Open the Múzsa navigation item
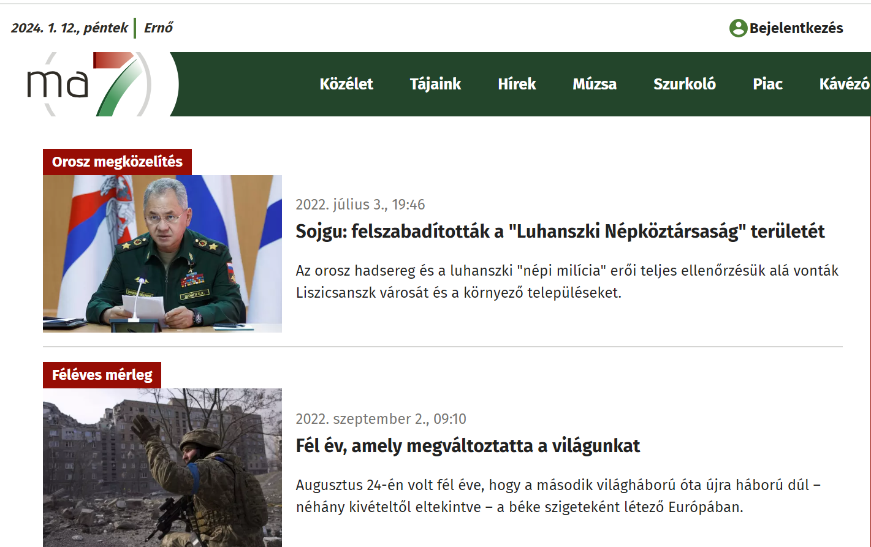The image size is (871, 547). tap(594, 84)
